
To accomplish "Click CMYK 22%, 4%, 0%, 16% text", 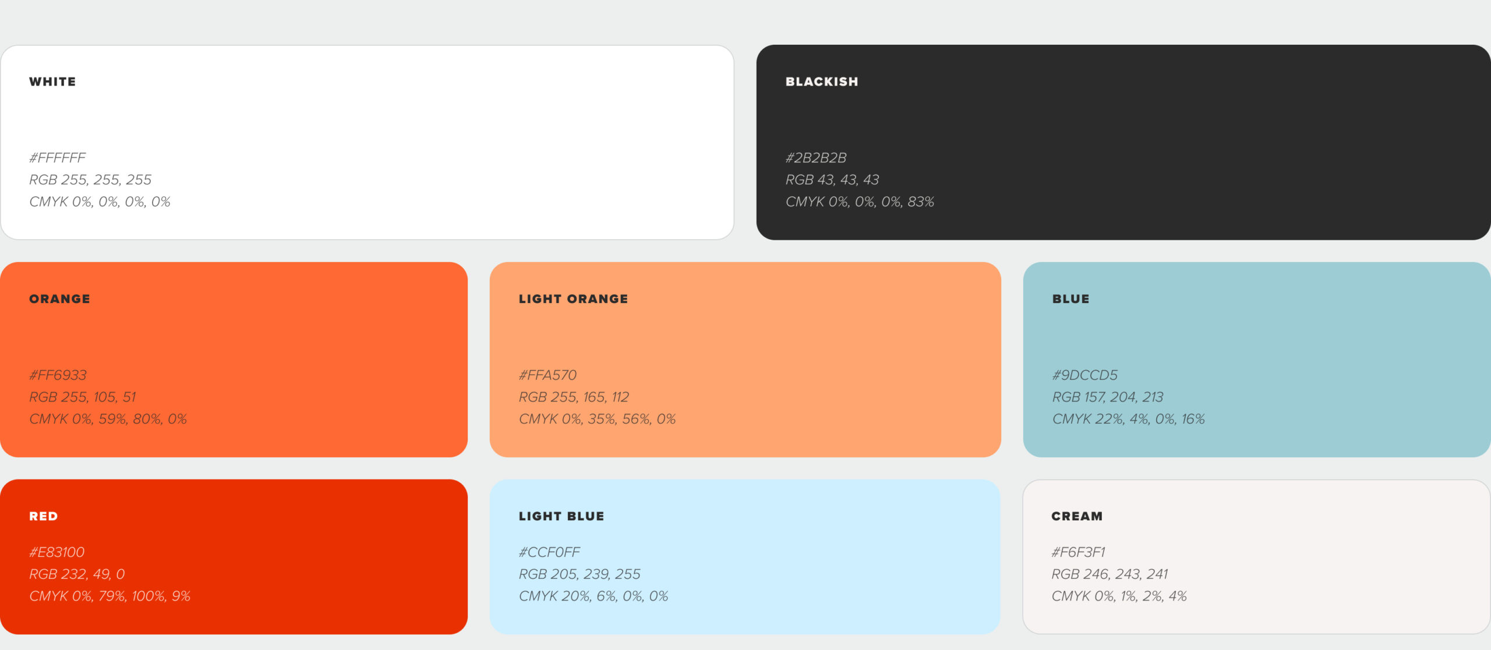I will pos(1128,420).
